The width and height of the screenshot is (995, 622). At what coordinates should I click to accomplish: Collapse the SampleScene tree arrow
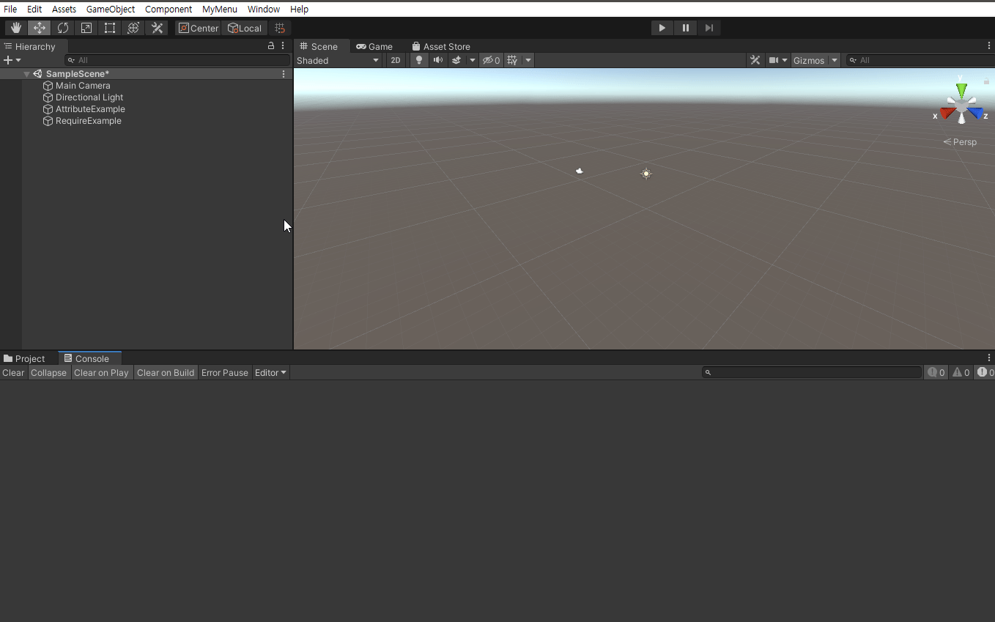(26, 74)
